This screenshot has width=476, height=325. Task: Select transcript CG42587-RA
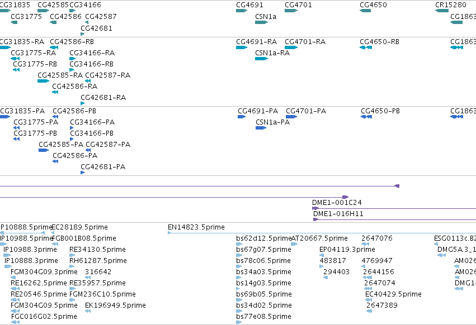pos(108,75)
